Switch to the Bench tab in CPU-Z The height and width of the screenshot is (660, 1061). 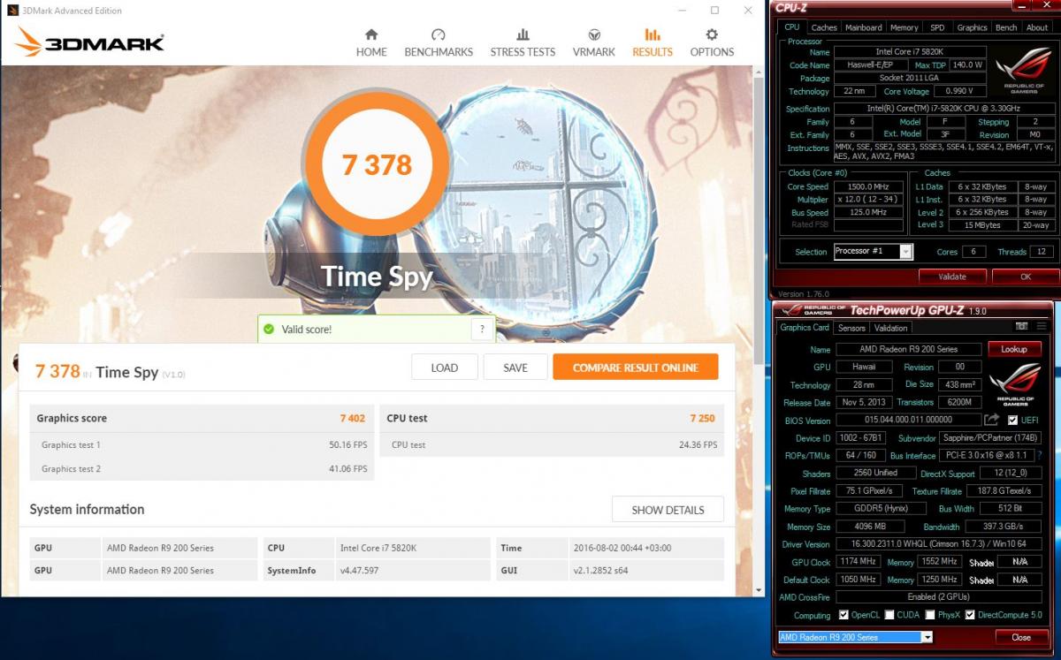point(1006,27)
